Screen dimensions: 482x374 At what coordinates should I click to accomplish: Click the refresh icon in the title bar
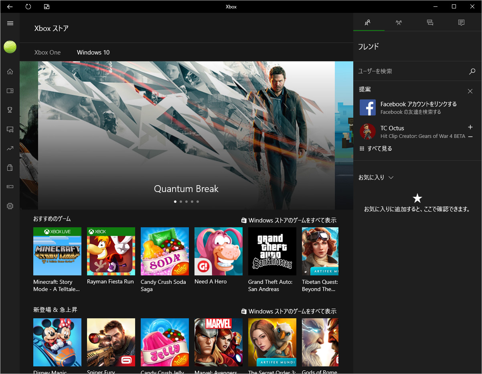coord(28,6)
